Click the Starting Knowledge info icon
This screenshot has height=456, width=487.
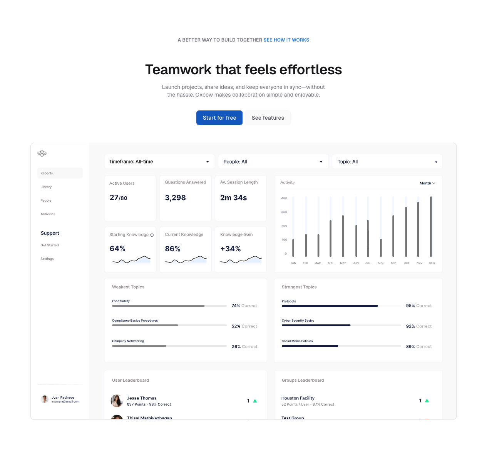pos(152,235)
